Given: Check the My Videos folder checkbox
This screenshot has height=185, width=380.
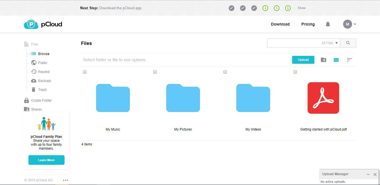Looking at the screenshot, I should tap(225, 72).
